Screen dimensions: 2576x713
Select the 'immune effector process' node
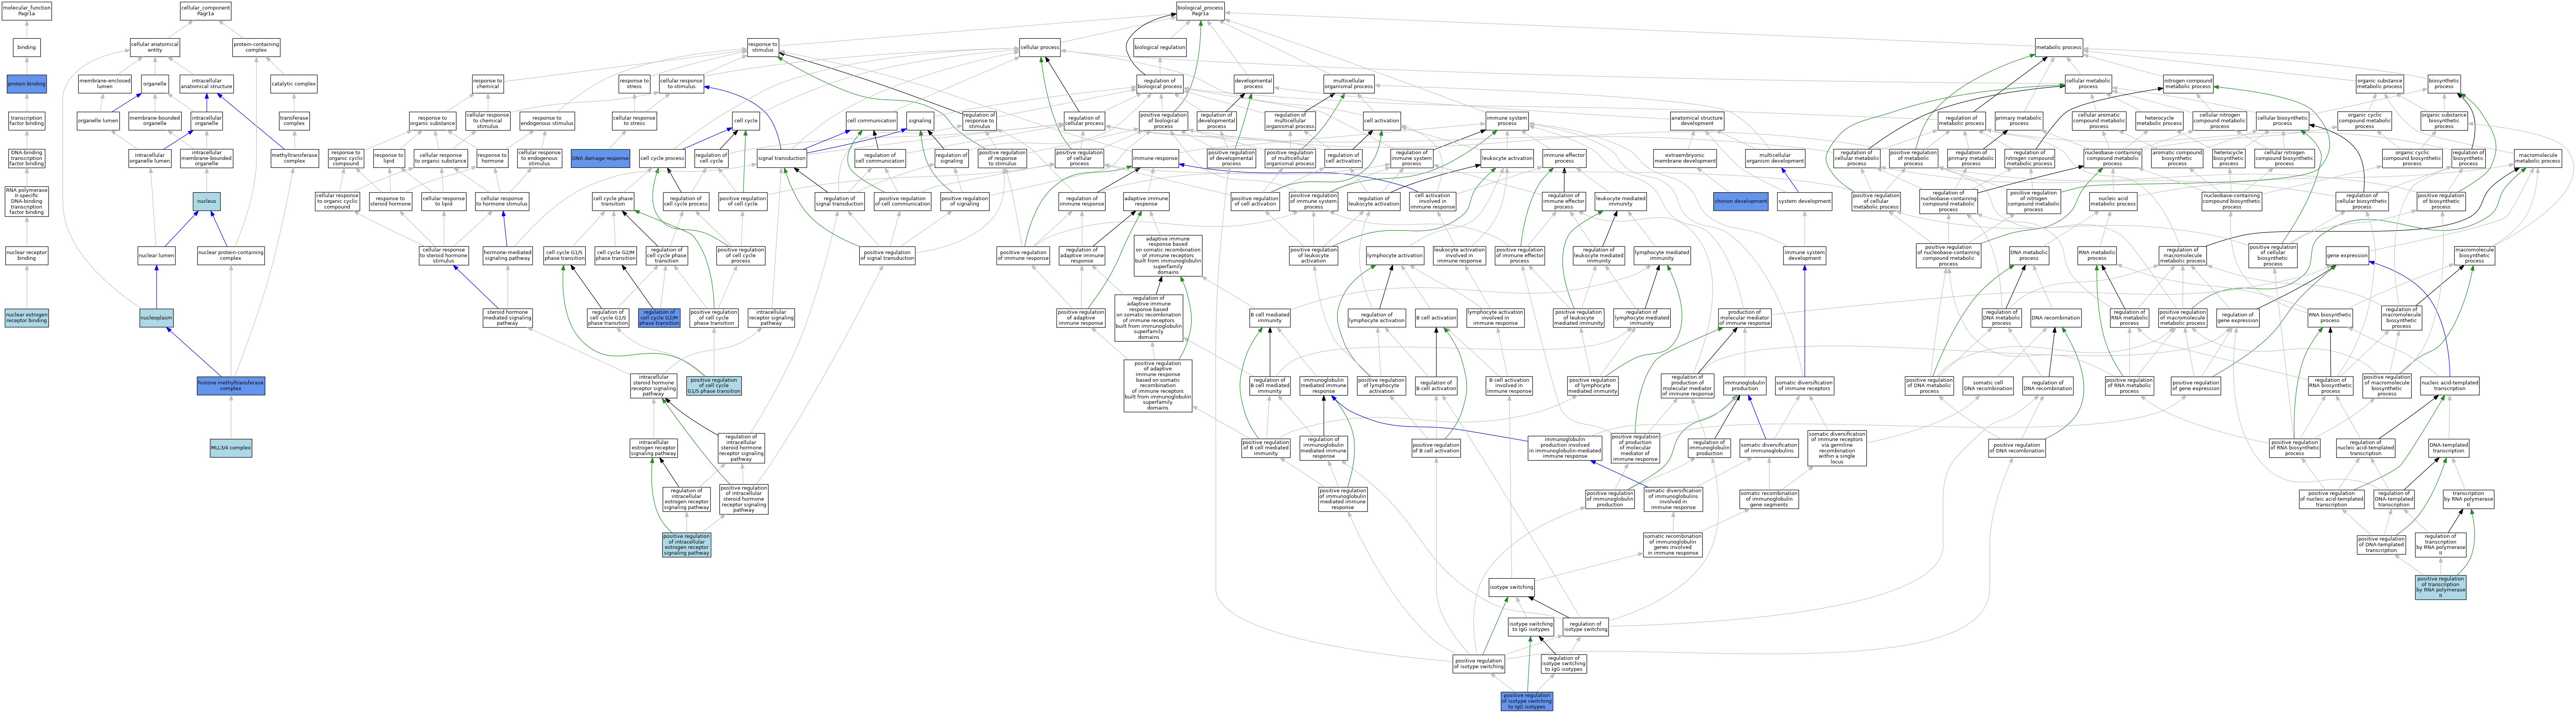point(1564,158)
